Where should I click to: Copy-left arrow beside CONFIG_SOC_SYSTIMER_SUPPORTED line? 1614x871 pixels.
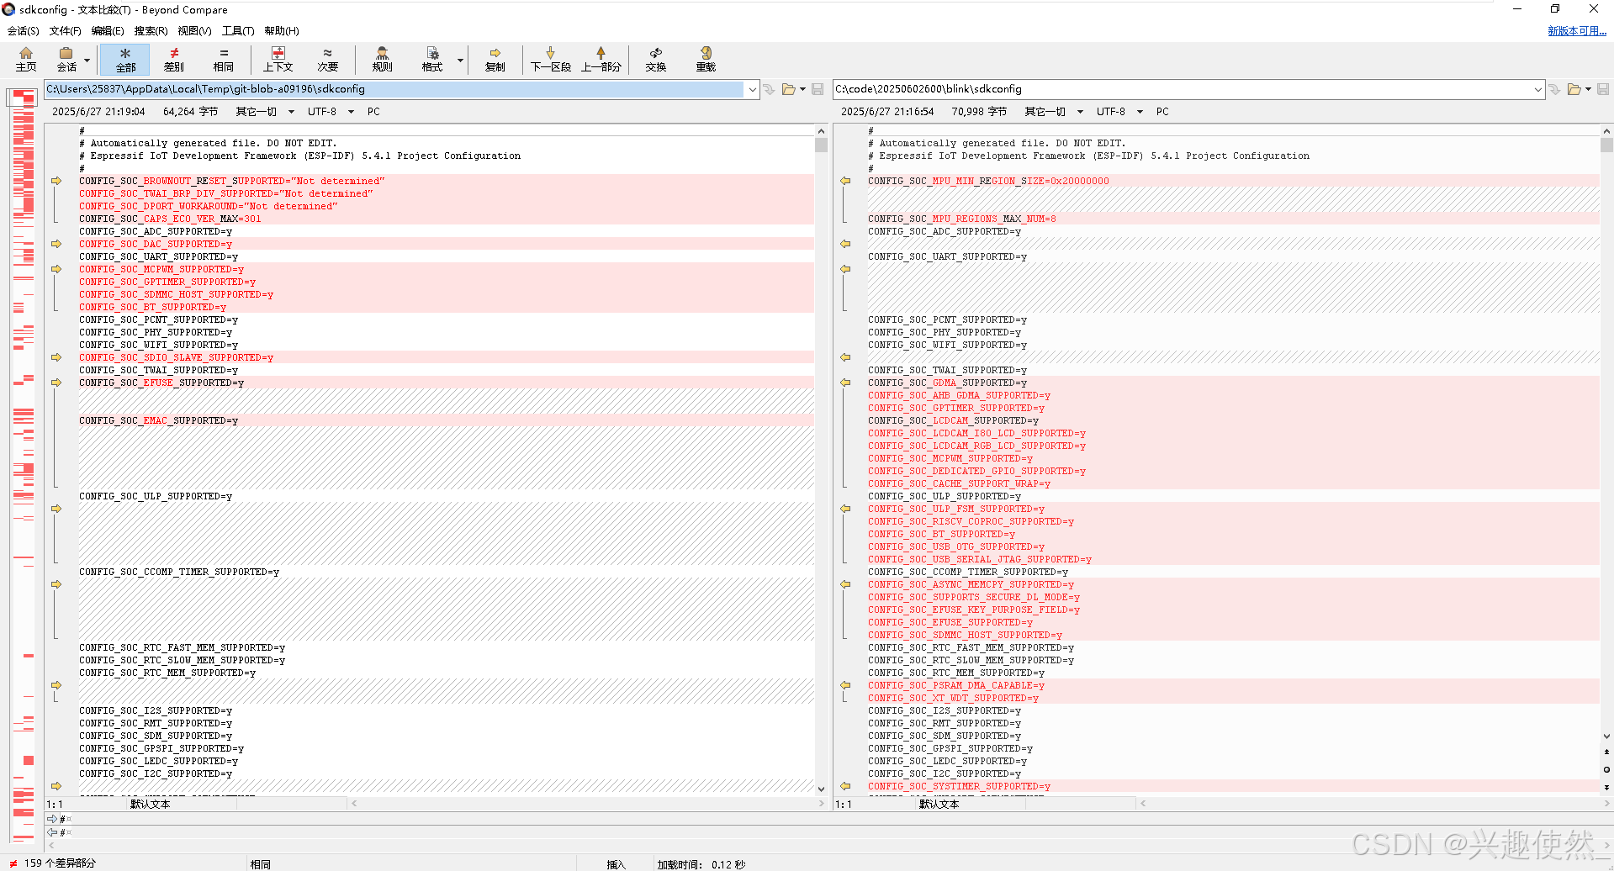click(845, 786)
